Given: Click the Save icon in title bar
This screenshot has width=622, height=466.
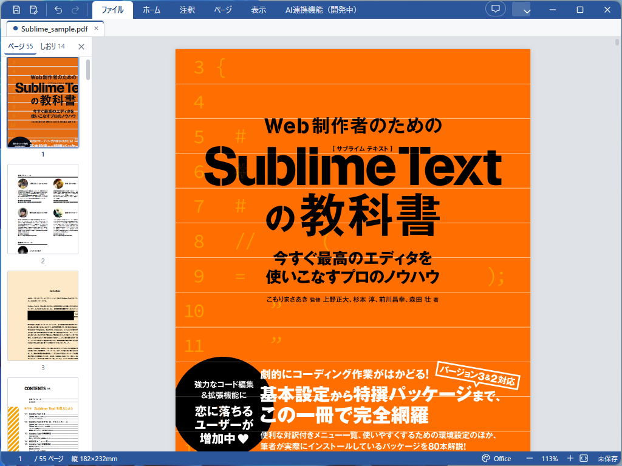Looking at the screenshot, I should pyautogui.click(x=16, y=10).
